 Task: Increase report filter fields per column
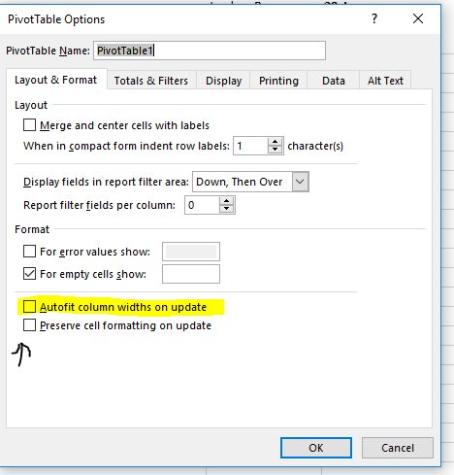coord(227,201)
